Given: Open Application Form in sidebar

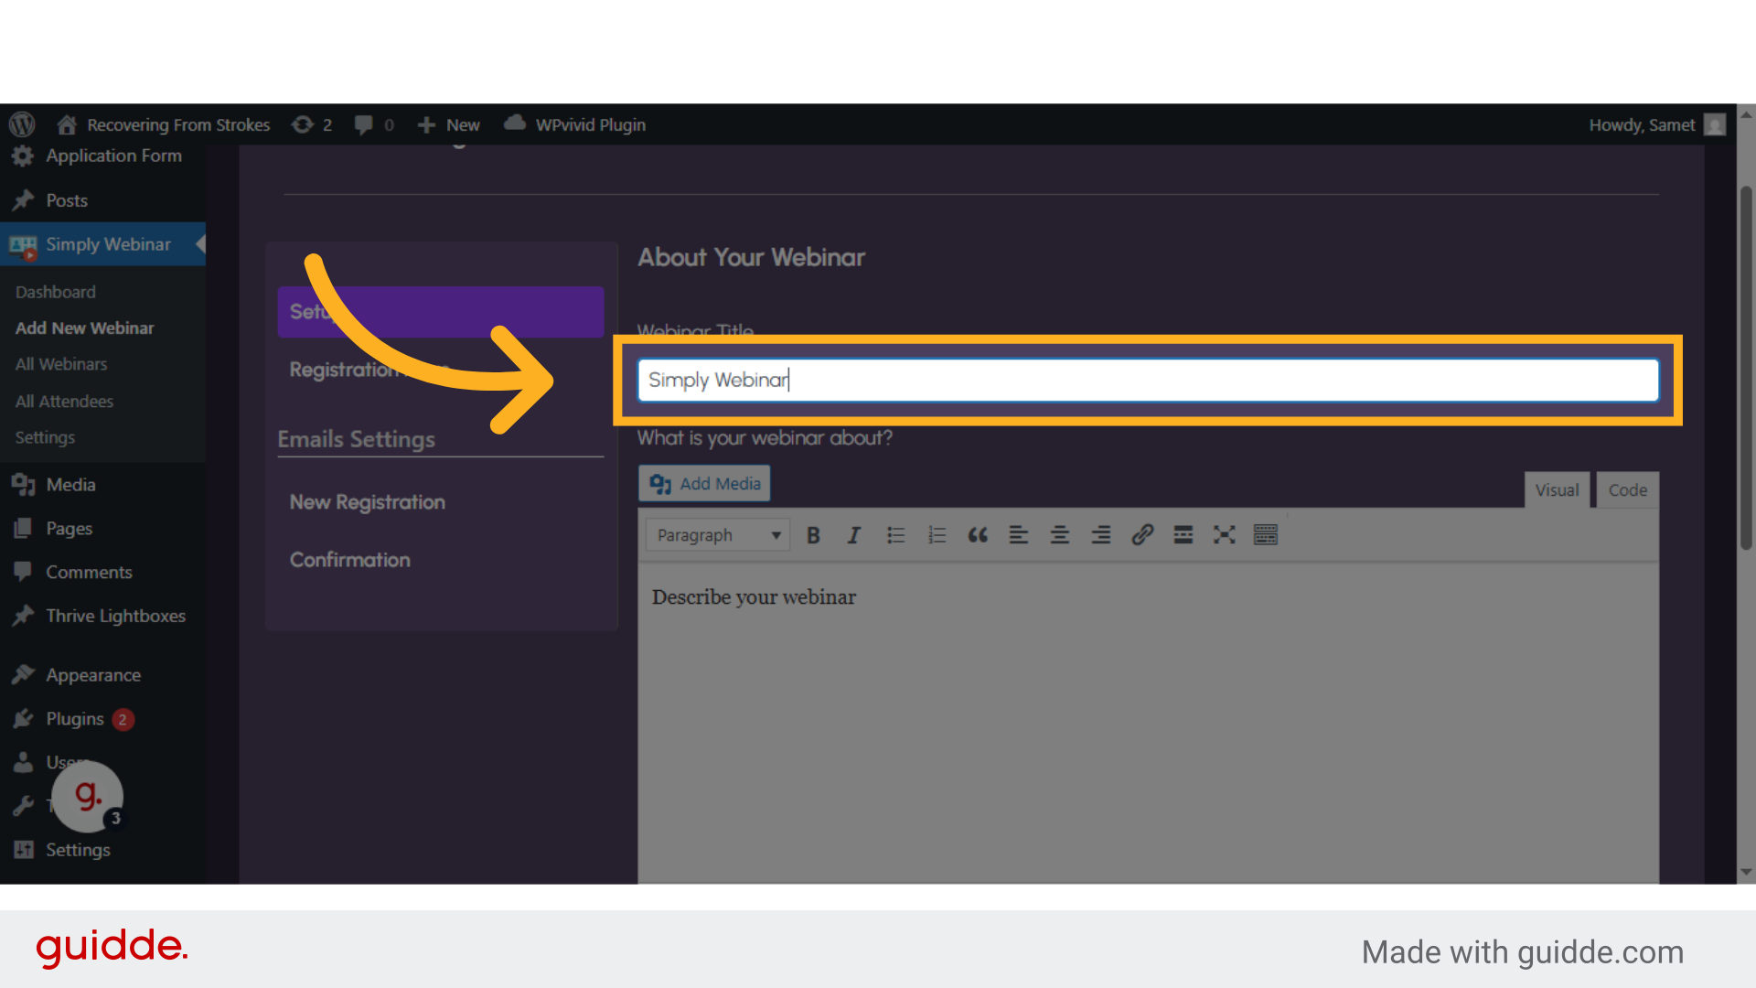Looking at the screenshot, I should (113, 156).
